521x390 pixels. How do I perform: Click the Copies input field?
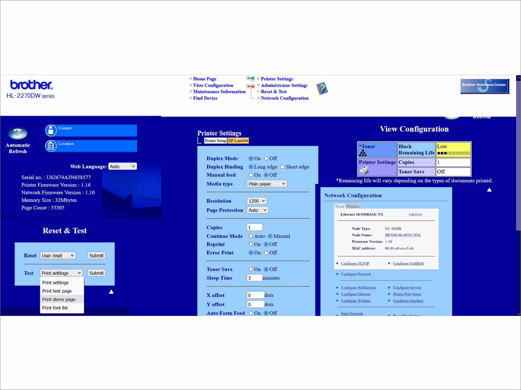(255, 227)
